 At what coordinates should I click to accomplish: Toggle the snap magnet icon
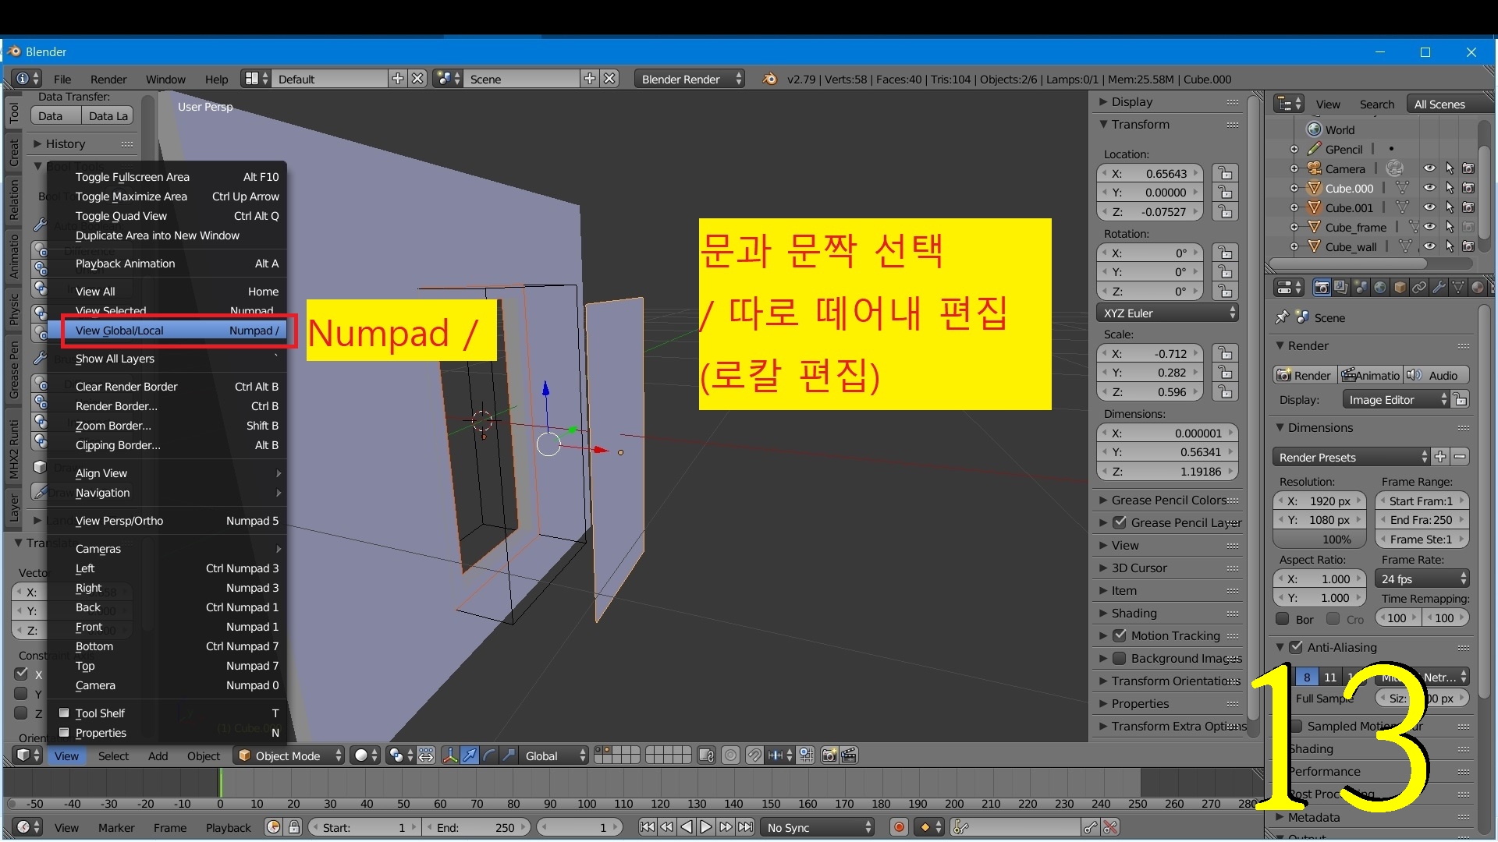[754, 755]
